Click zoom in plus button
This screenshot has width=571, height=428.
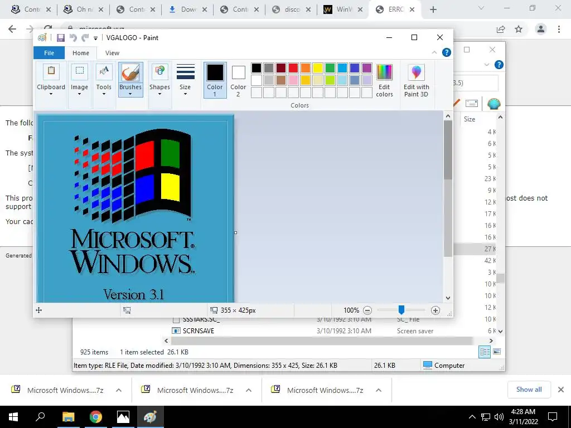(x=435, y=310)
